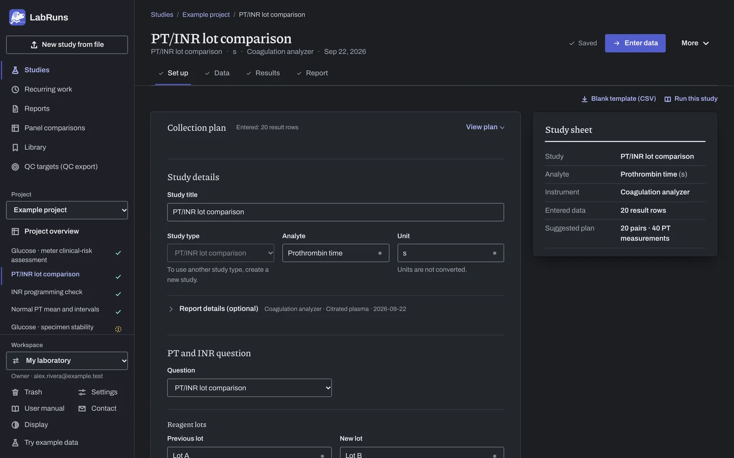This screenshot has height=458, width=734.
Task: Switch to Data tab
Action: (x=217, y=73)
